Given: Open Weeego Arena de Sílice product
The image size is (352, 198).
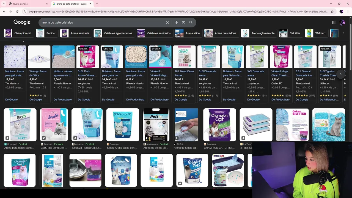Looking at the screenshot, I should tap(39, 74).
